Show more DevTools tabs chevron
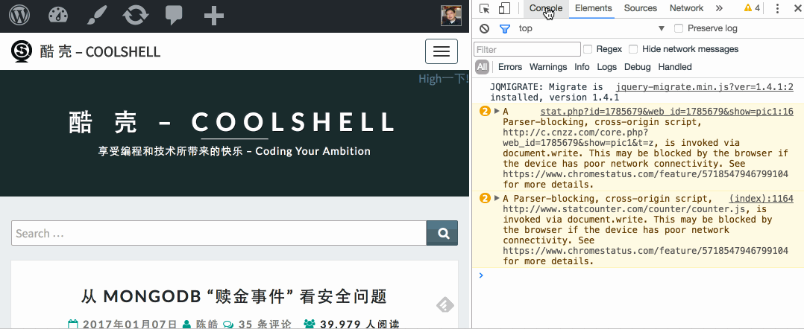The image size is (804, 329). click(x=719, y=8)
